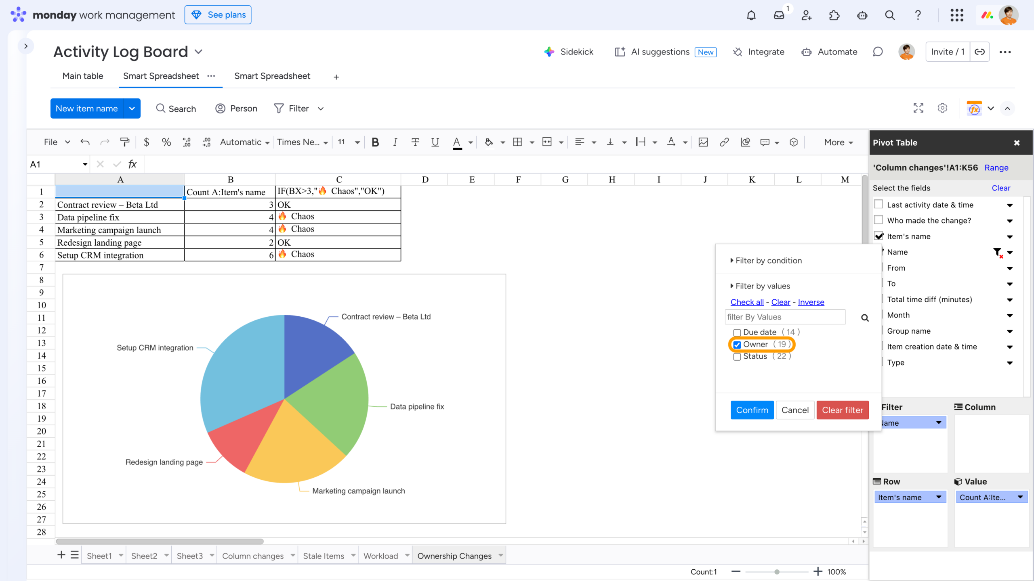Check the Status filter value
This screenshot has height=581, width=1034.
737,357
